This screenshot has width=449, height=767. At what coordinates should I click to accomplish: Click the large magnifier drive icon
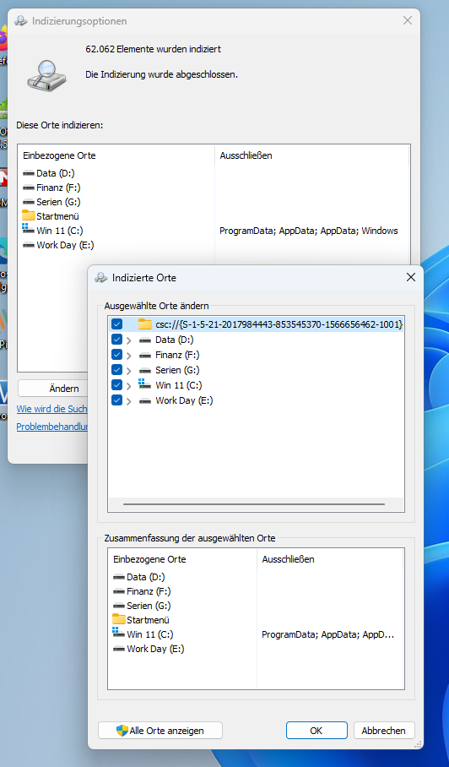(46, 75)
